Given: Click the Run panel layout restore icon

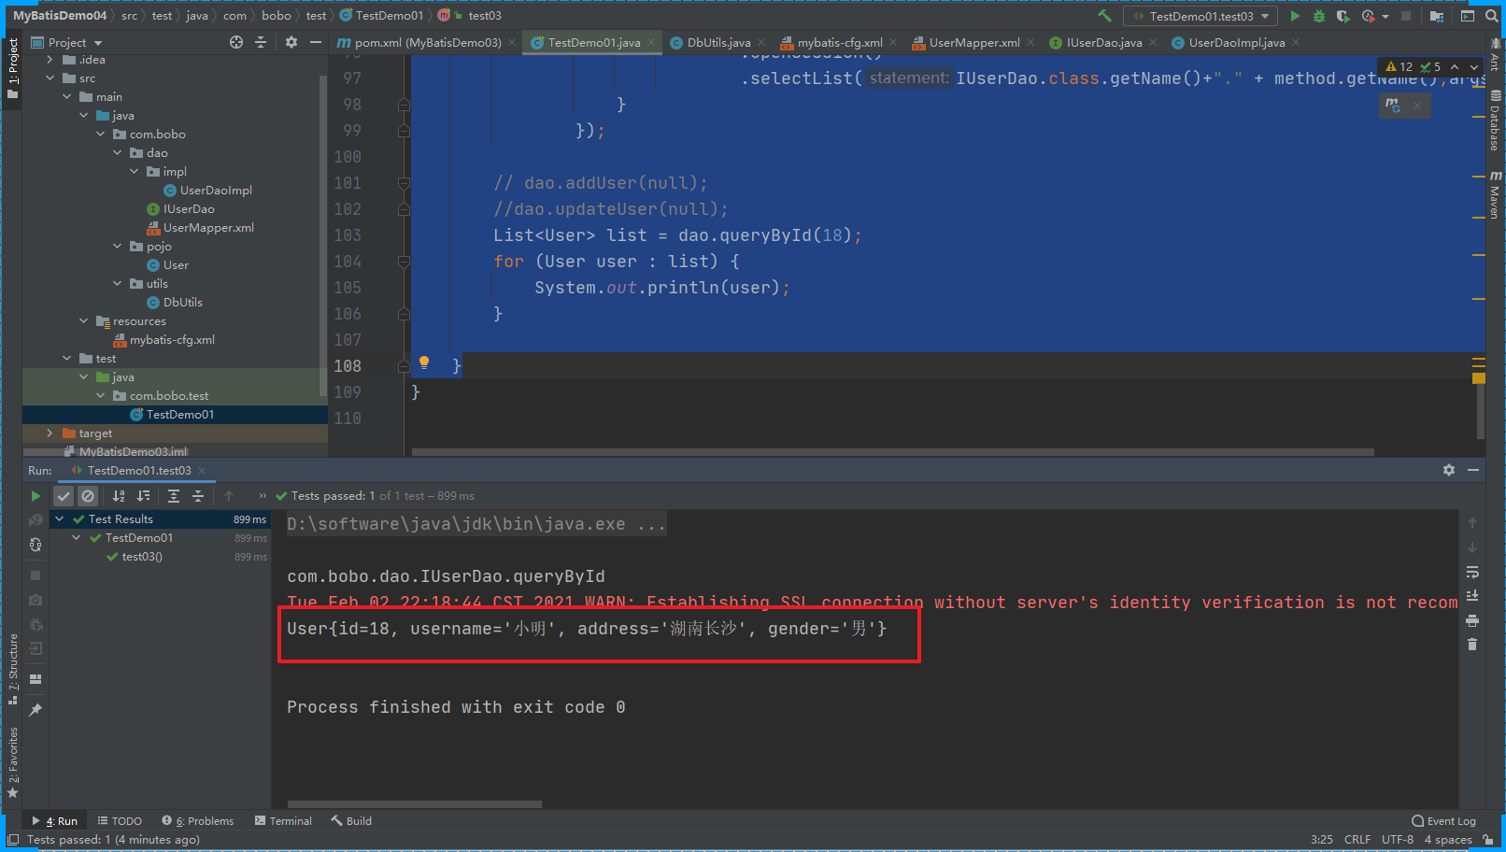Looking at the screenshot, I should point(36,679).
